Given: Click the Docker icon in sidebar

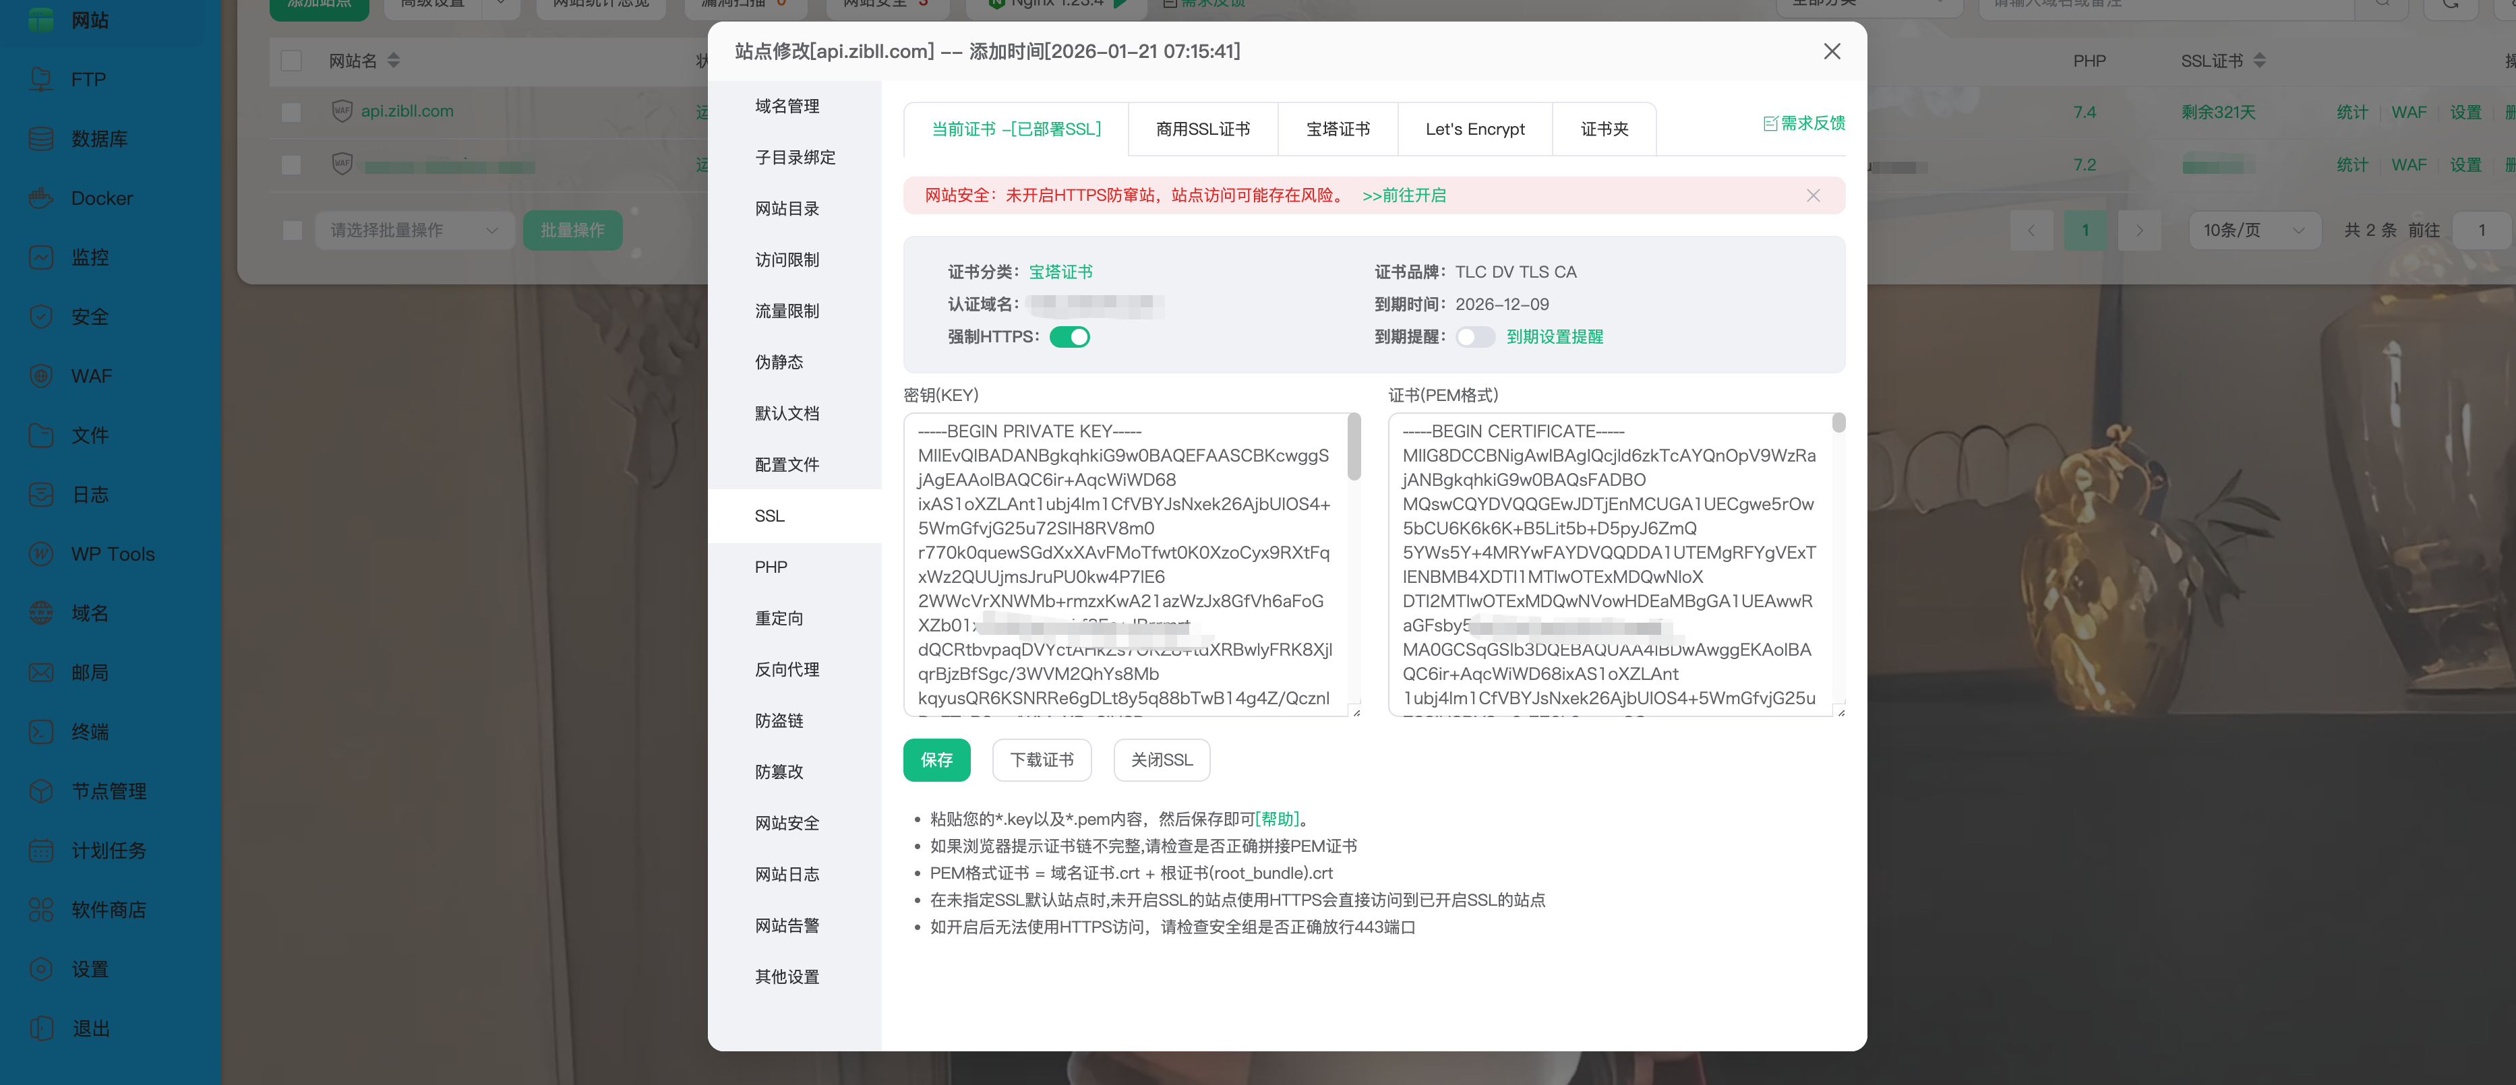Looking at the screenshot, I should pos(41,198).
